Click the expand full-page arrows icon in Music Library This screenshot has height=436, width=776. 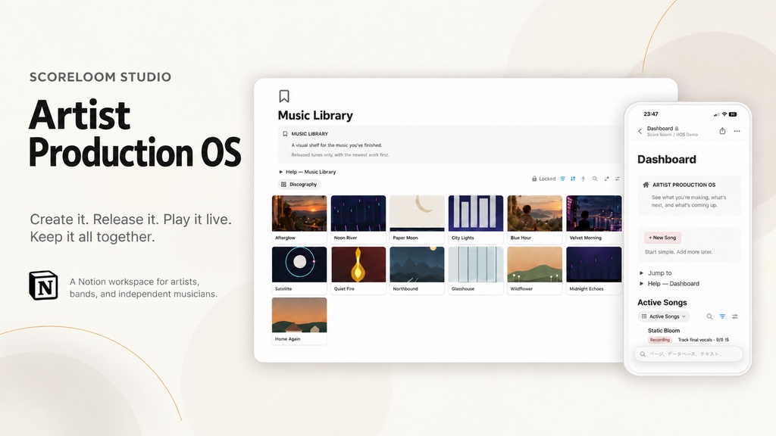(606, 179)
